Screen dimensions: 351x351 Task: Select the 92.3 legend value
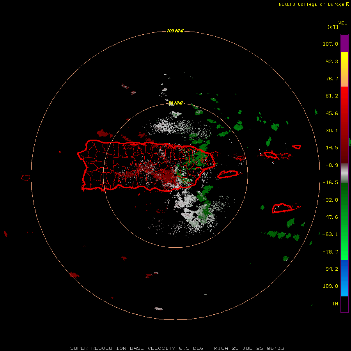pos(332,61)
